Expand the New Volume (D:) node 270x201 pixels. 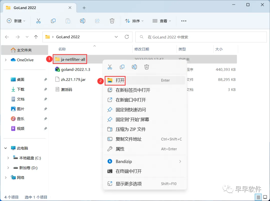8,168
